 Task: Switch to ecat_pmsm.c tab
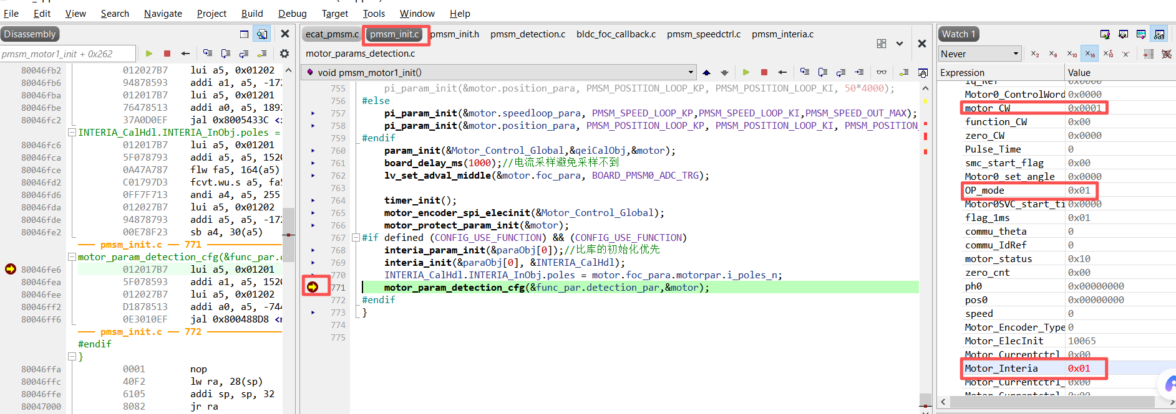pyautogui.click(x=332, y=34)
